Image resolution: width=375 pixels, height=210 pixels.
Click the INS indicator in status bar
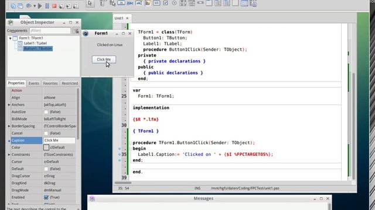197,188
